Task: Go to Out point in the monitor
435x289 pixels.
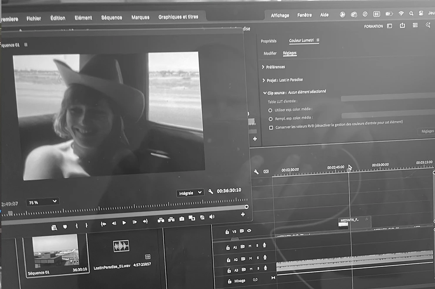Action: coord(145,221)
